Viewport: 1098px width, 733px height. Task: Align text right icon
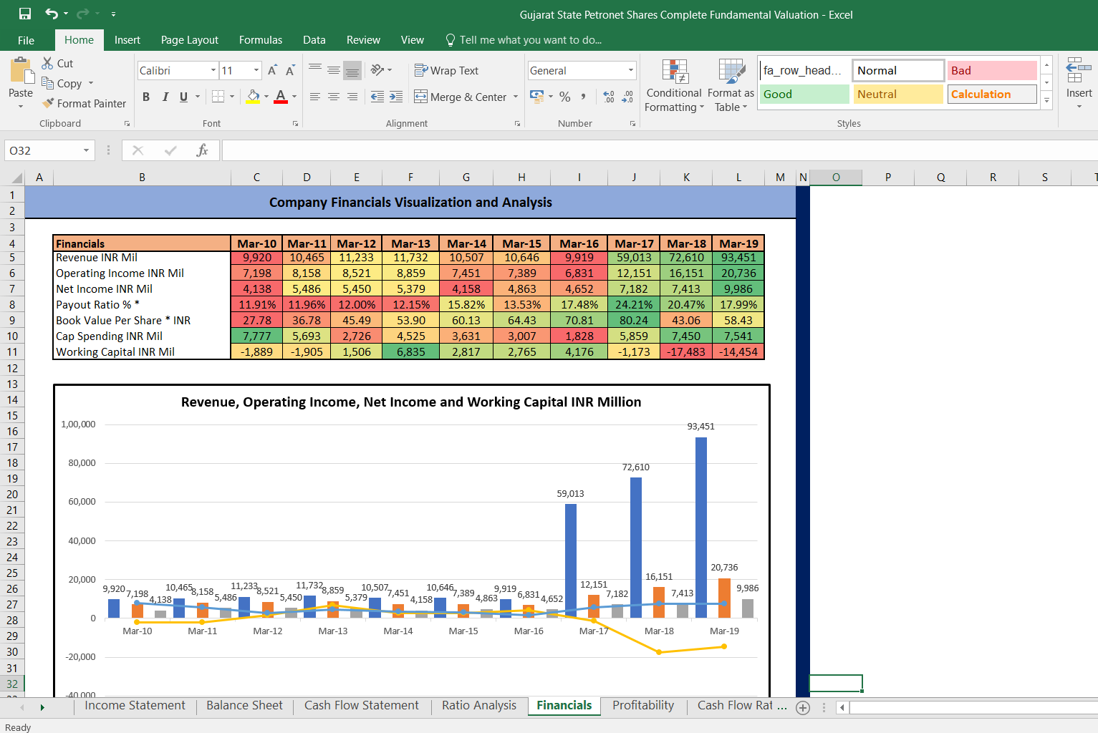(352, 97)
